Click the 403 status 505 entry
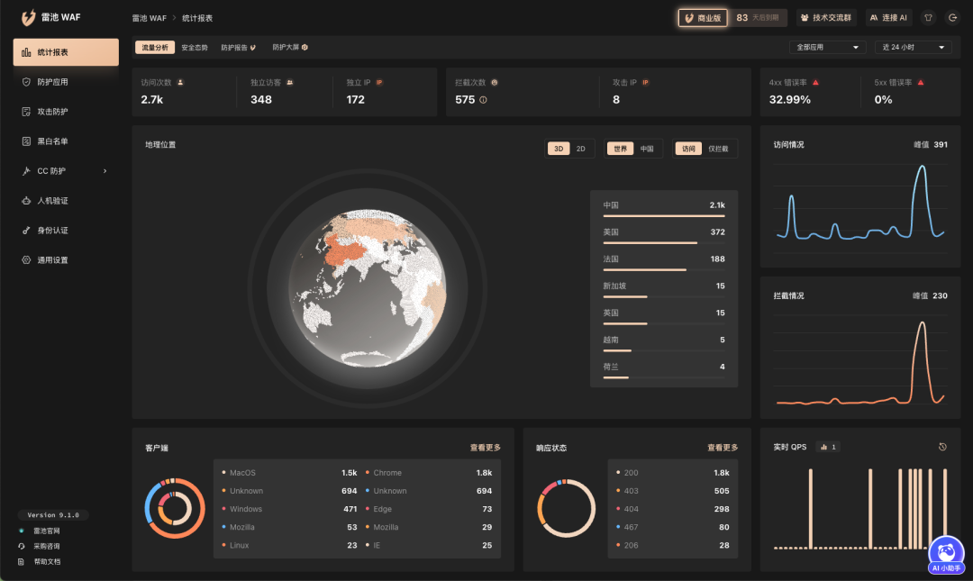 tap(673, 491)
